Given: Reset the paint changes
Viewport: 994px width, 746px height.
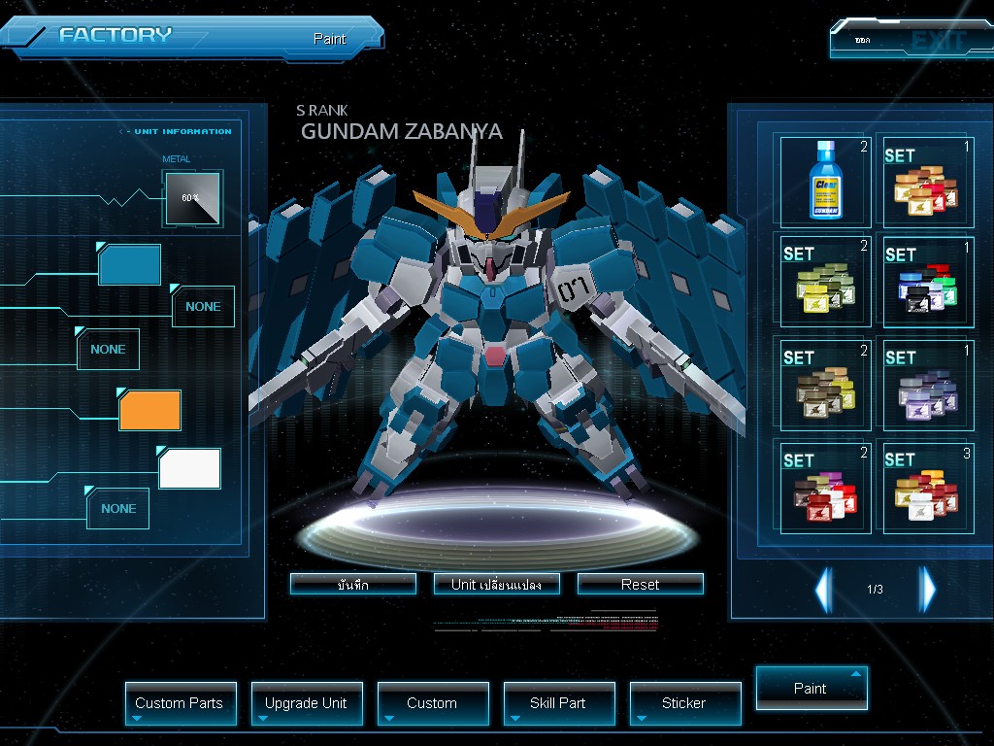Looking at the screenshot, I should [641, 584].
